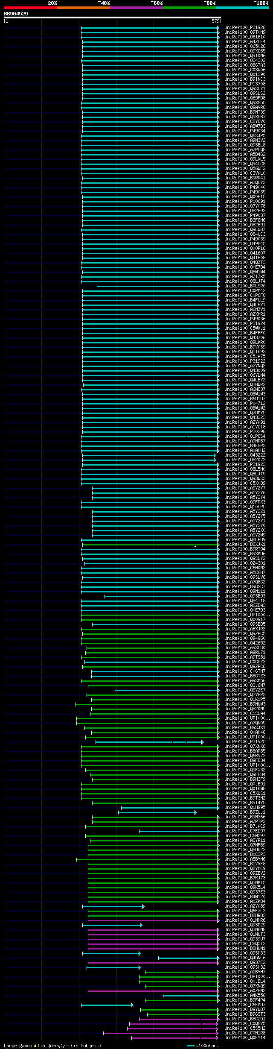Select the label UniRef100_A5Y2Y7
The width and height of the screenshot is (273, 1049).
click(245, 488)
